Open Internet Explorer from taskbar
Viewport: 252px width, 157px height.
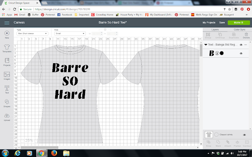pyautogui.click(x=17, y=153)
